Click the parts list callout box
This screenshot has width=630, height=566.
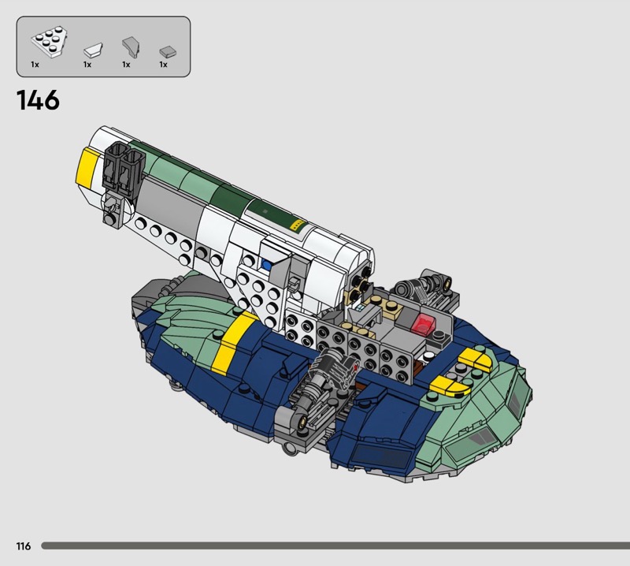103,47
